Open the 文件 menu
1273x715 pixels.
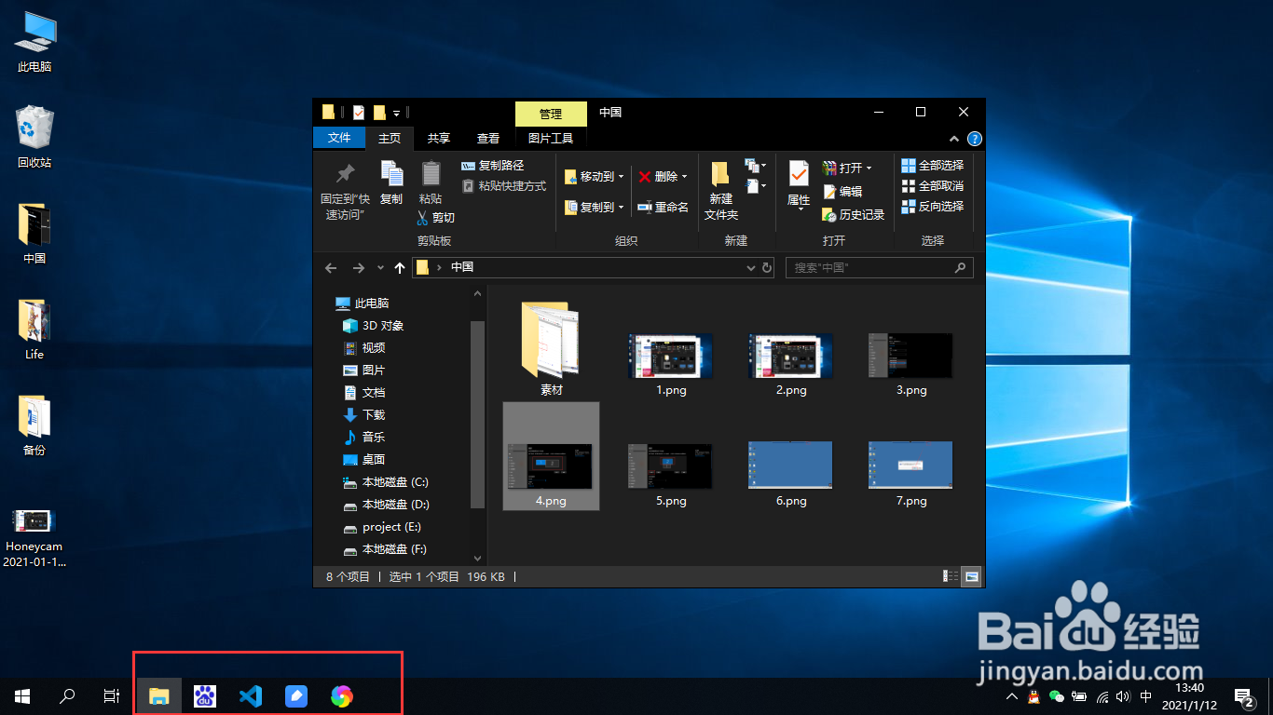point(339,138)
